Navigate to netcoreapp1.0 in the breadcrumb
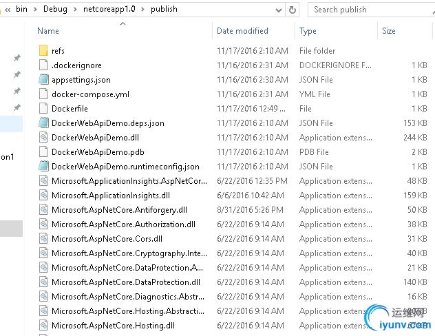The height and width of the screenshot is (336, 435). (109, 9)
